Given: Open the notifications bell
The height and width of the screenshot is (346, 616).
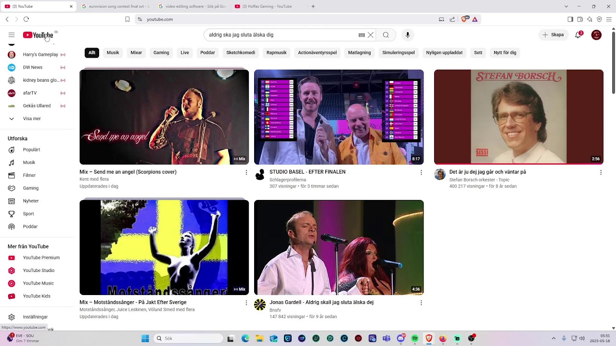Looking at the screenshot, I should point(578,35).
